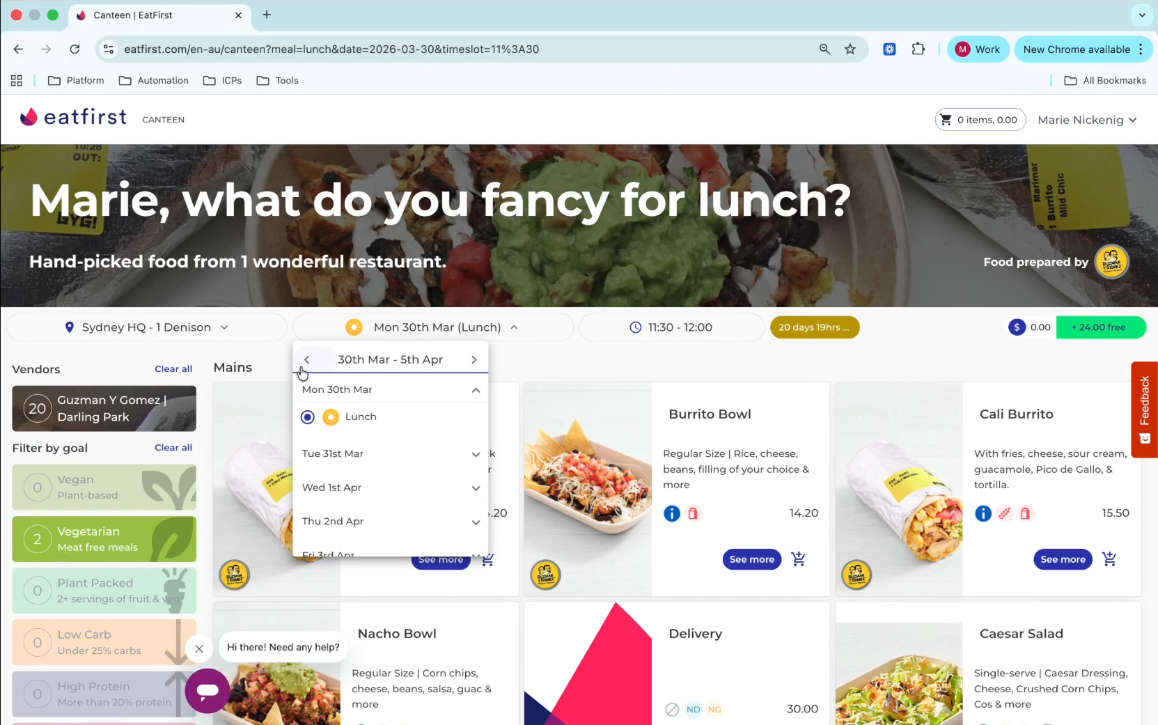Add Cali Burrito to cart icon
The height and width of the screenshot is (725, 1158).
point(1109,559)
